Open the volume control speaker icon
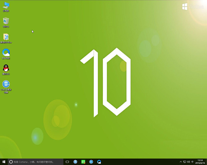The height and width of the screenshot is (165, 207). pos(189,162)
